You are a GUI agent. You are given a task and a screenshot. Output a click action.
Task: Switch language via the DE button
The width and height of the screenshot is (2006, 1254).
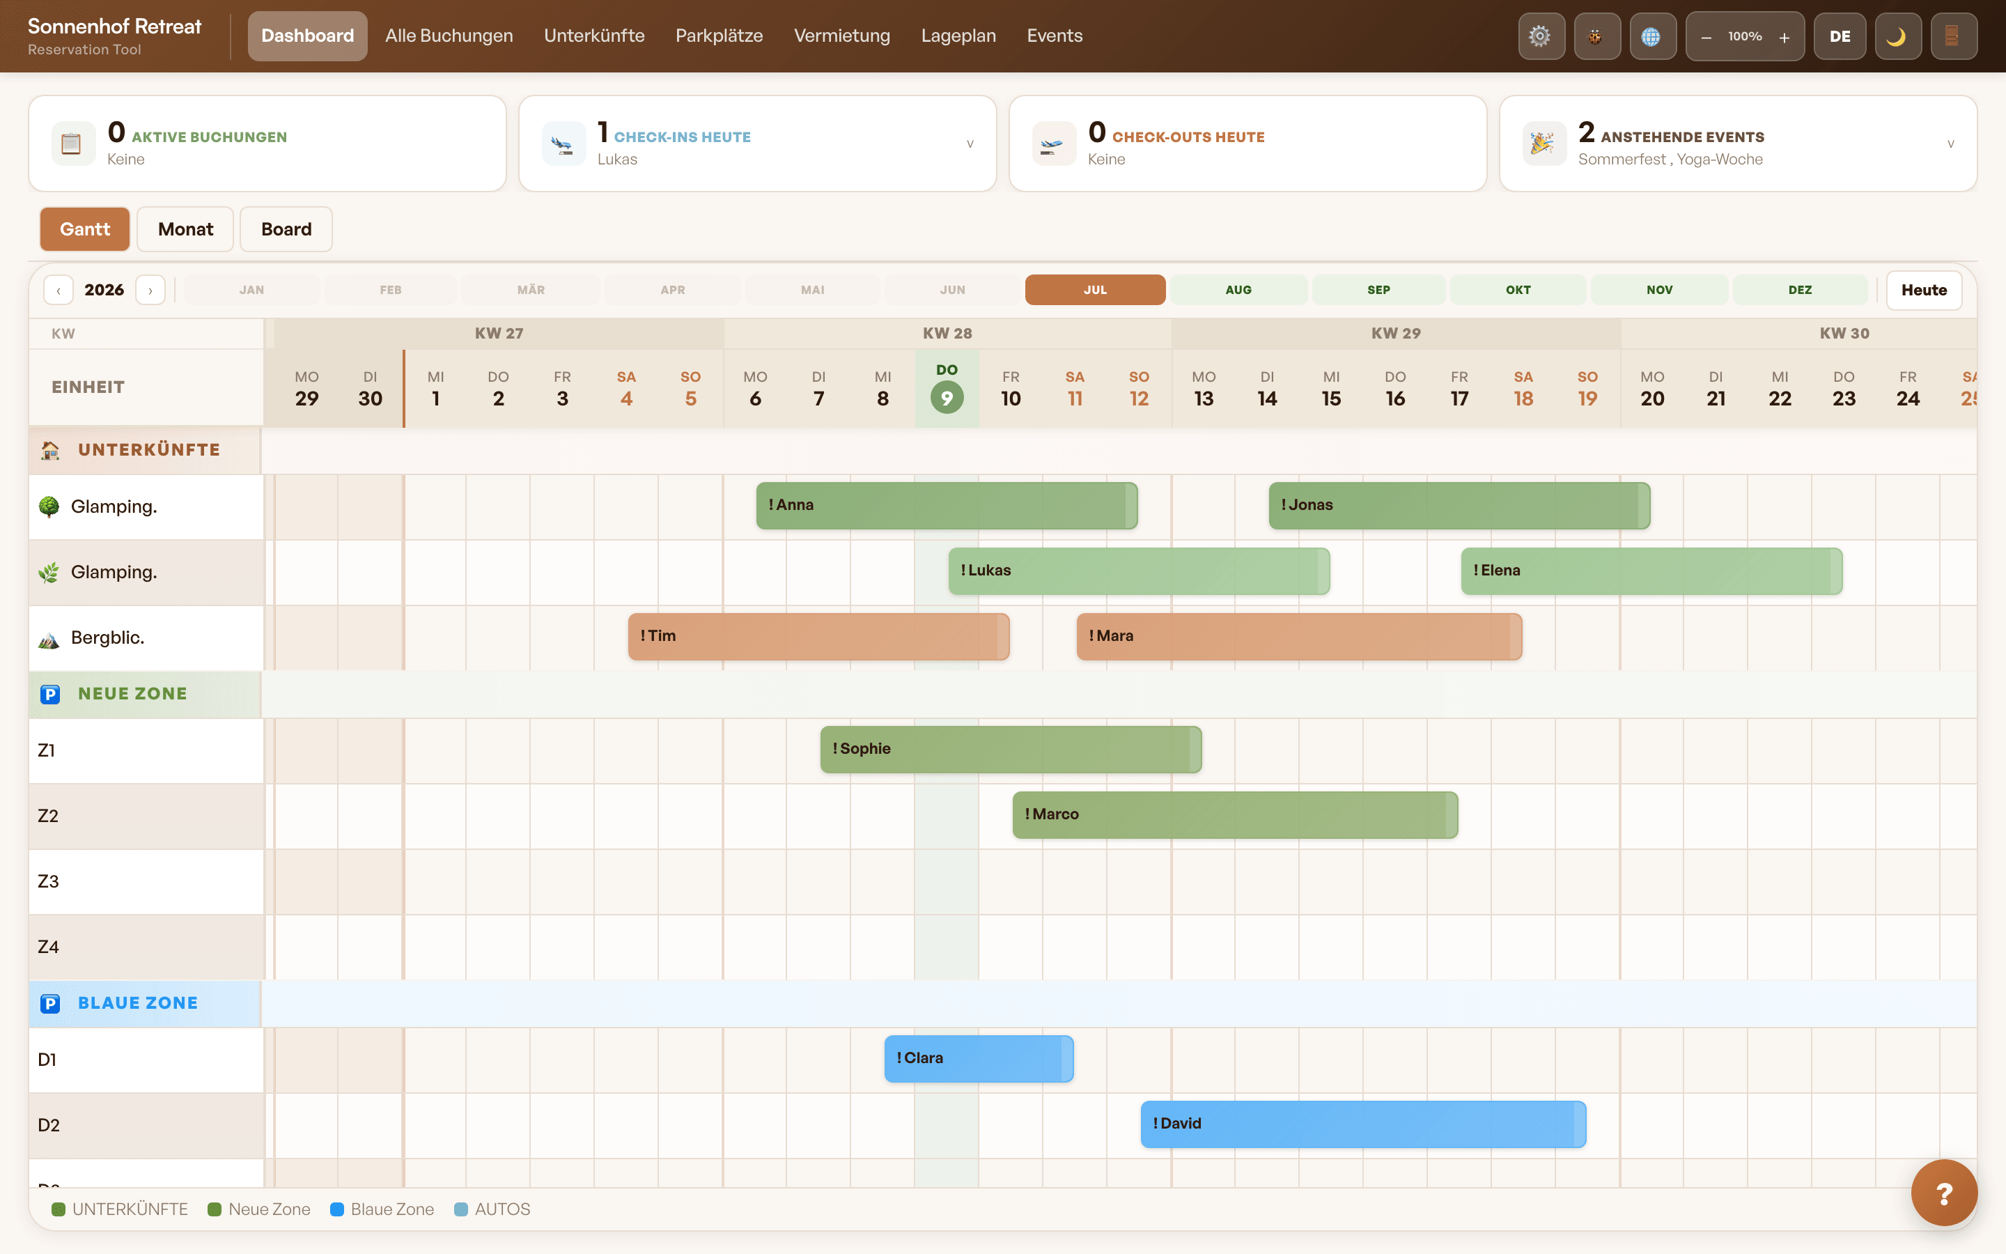[1840, 36]
